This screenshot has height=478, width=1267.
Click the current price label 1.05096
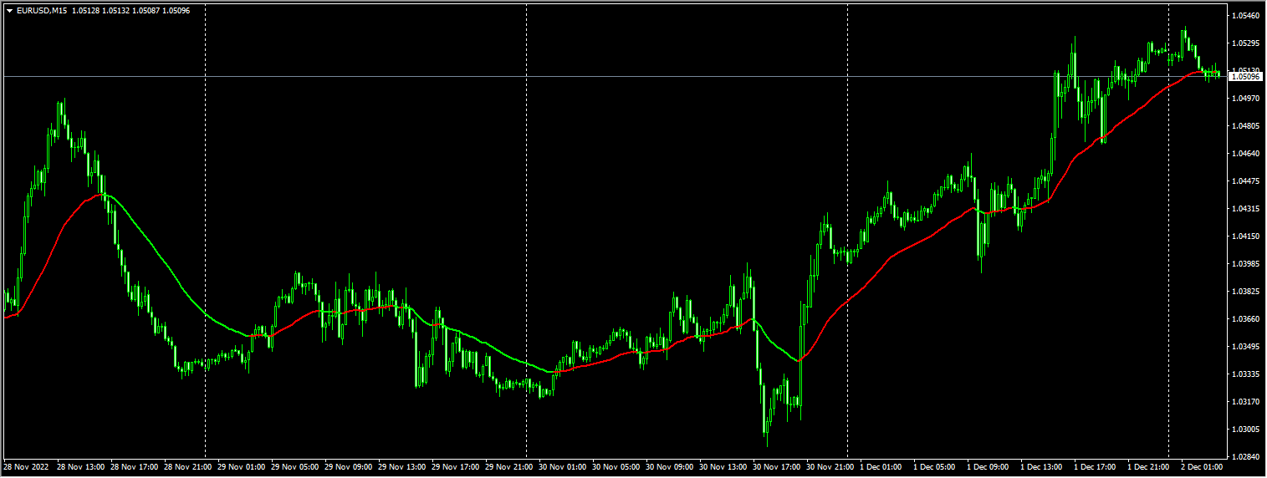[1246, 76]
